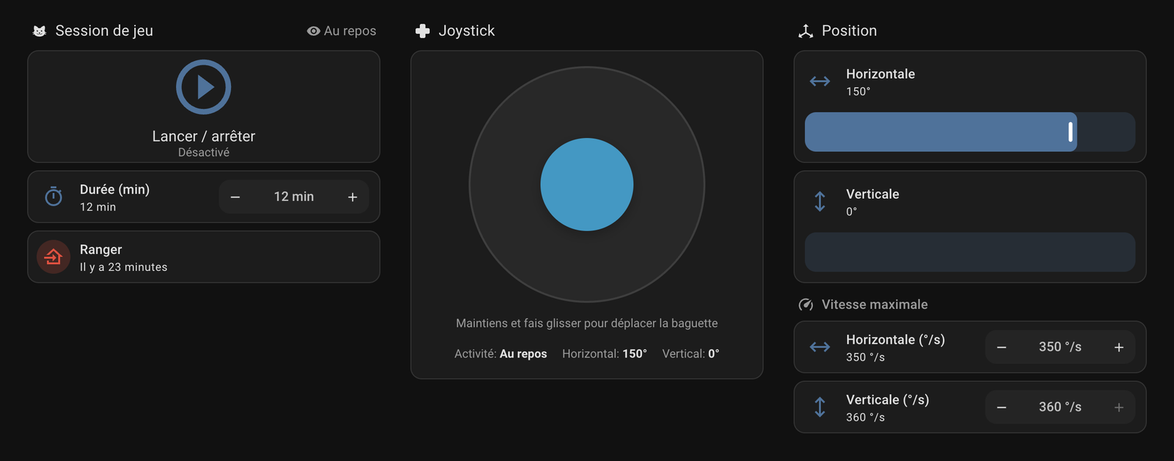Click the Au repos status in session header
Screen dimensions: 1174x461
350,31
